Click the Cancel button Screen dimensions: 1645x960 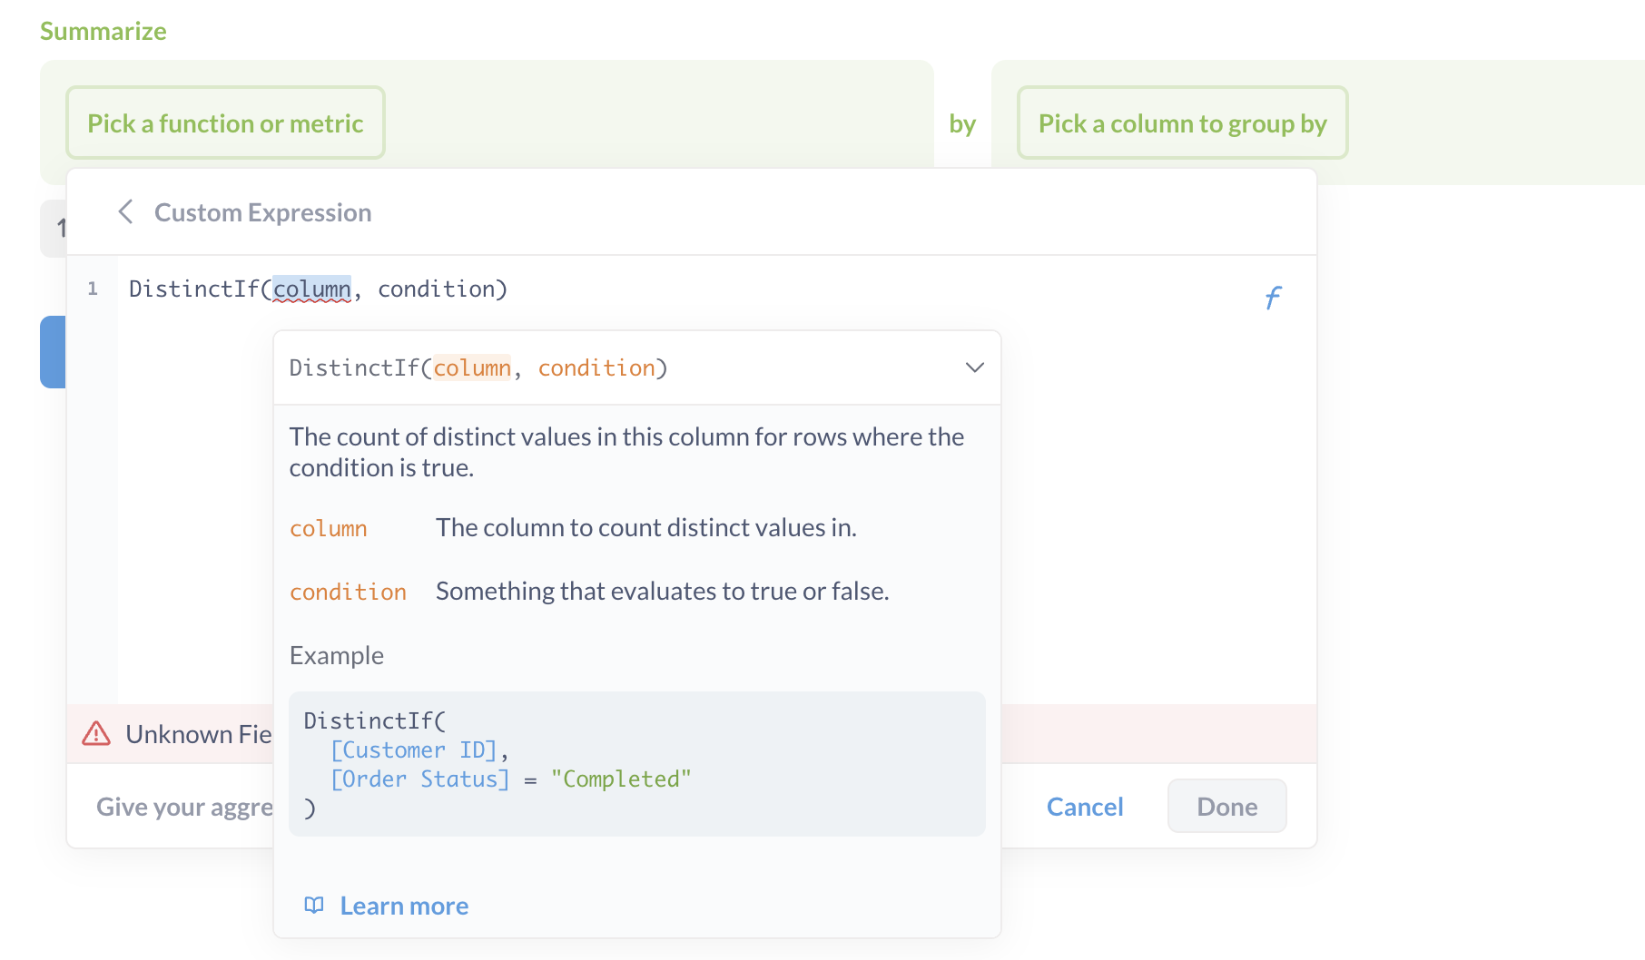pyautogui.click(x=1085, y=806)
